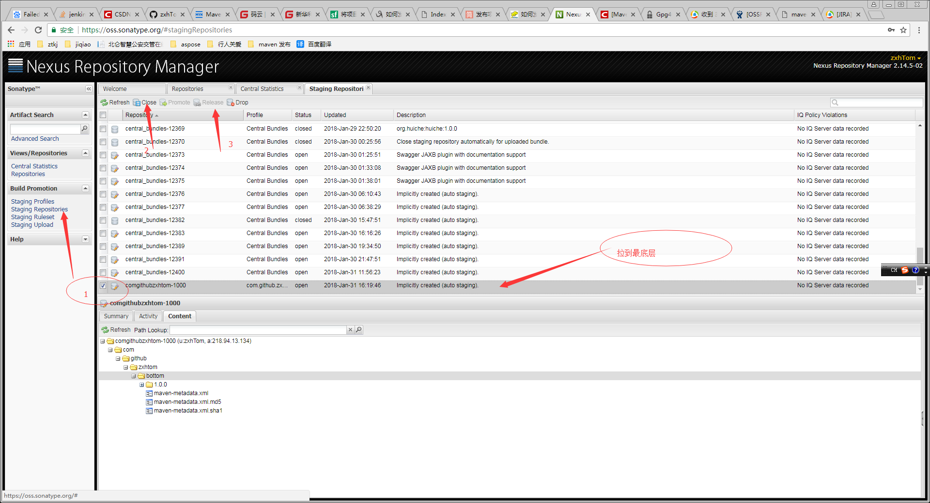Click the Path Lookup search icon

(x=359, y=330)
